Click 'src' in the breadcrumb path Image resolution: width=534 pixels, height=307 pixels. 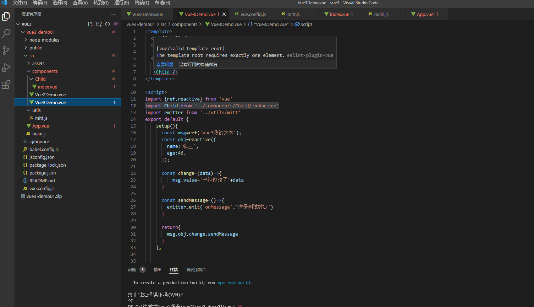(164, 24)
